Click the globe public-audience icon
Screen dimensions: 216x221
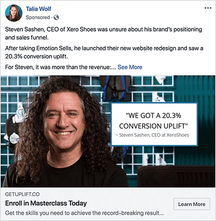(56, 17)
